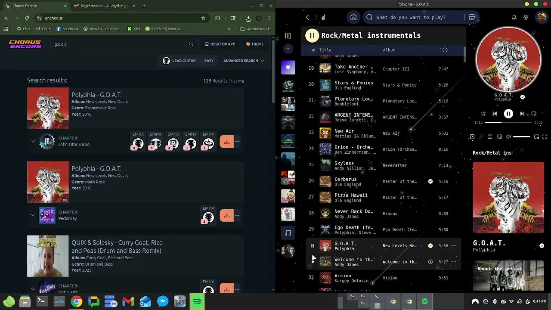Open a new Chrome tab

coord(144,6)
